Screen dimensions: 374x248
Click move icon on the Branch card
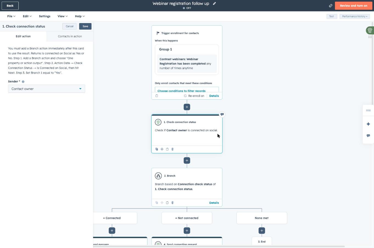(162, 203)
